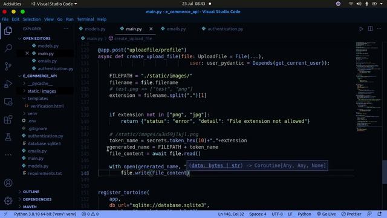Screen dimensions: 387x218
Task: Open the Remote Explorer view
Action: (x=8, y=102)
